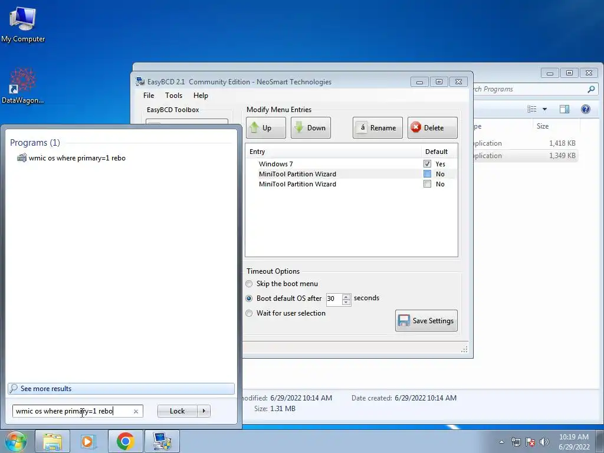Screen dimensions: 604x453
Task: Open Windows Explorer from the taskbar
Action: (x=52, y=441)
